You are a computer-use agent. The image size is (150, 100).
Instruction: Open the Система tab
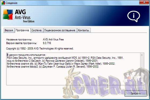tap(37, 30)
